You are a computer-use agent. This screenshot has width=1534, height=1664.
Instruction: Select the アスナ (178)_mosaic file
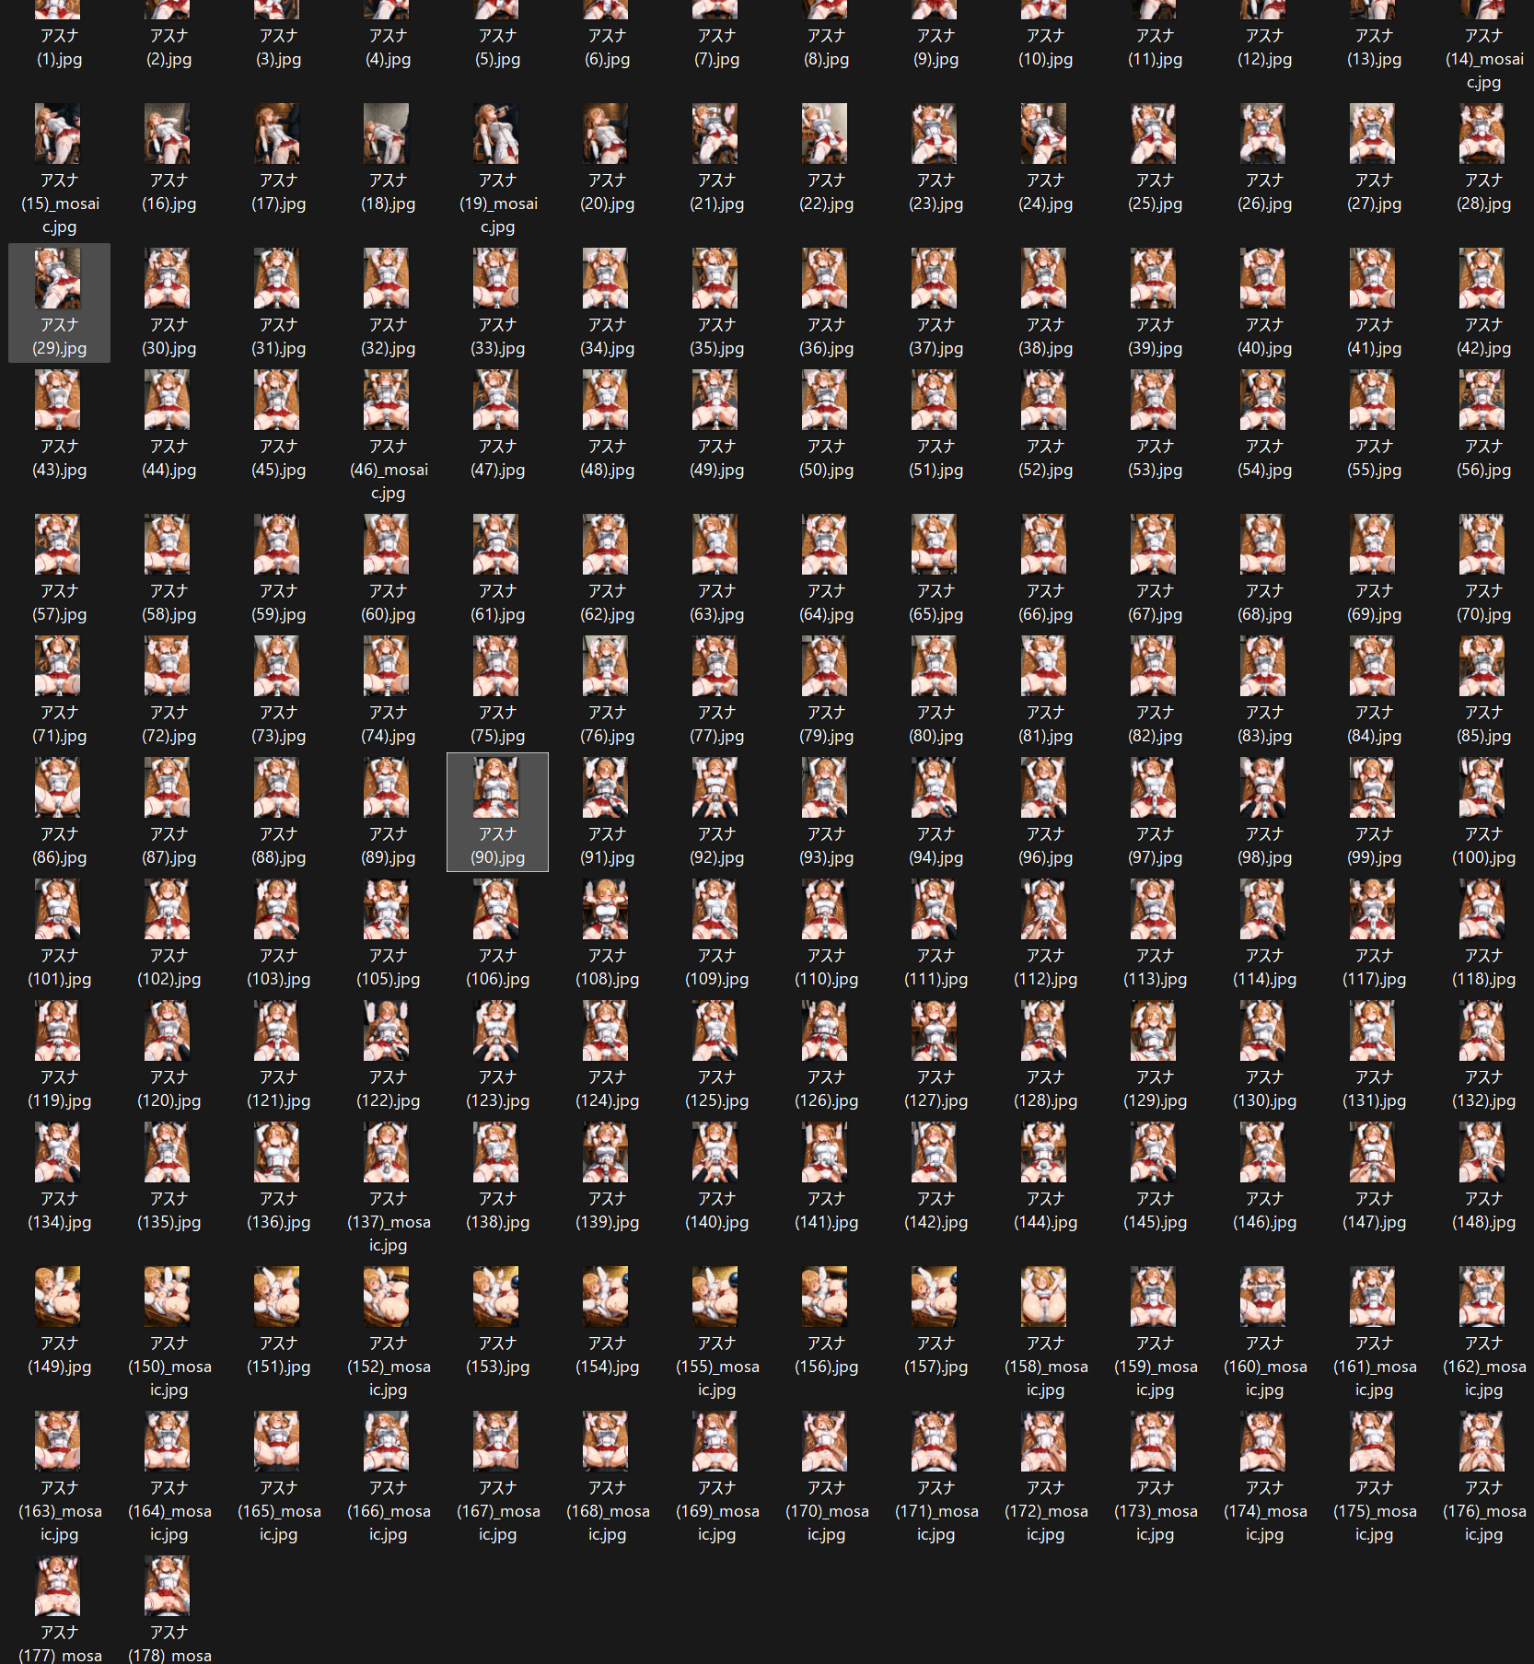[x=169, y=1608]
